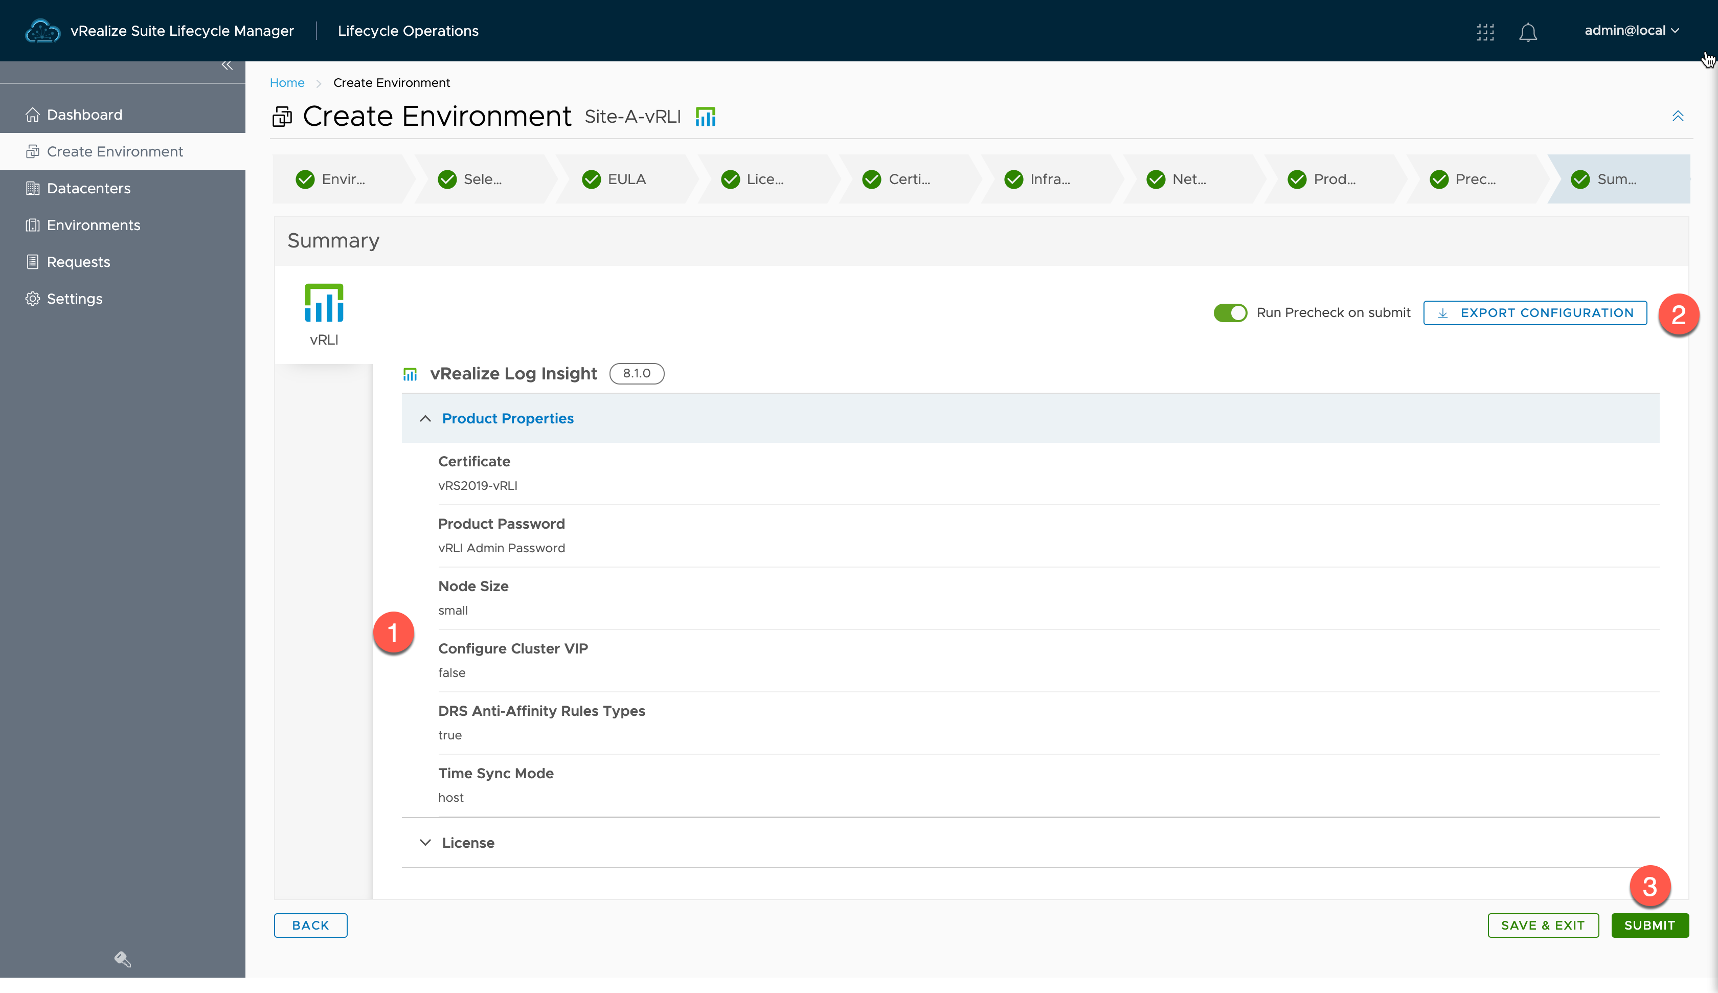Click the vRLI icon beside Site-A-vRLI
The width and height of the screenshot is (1718, 993).
pyautogui.click(x=706, y=117)
